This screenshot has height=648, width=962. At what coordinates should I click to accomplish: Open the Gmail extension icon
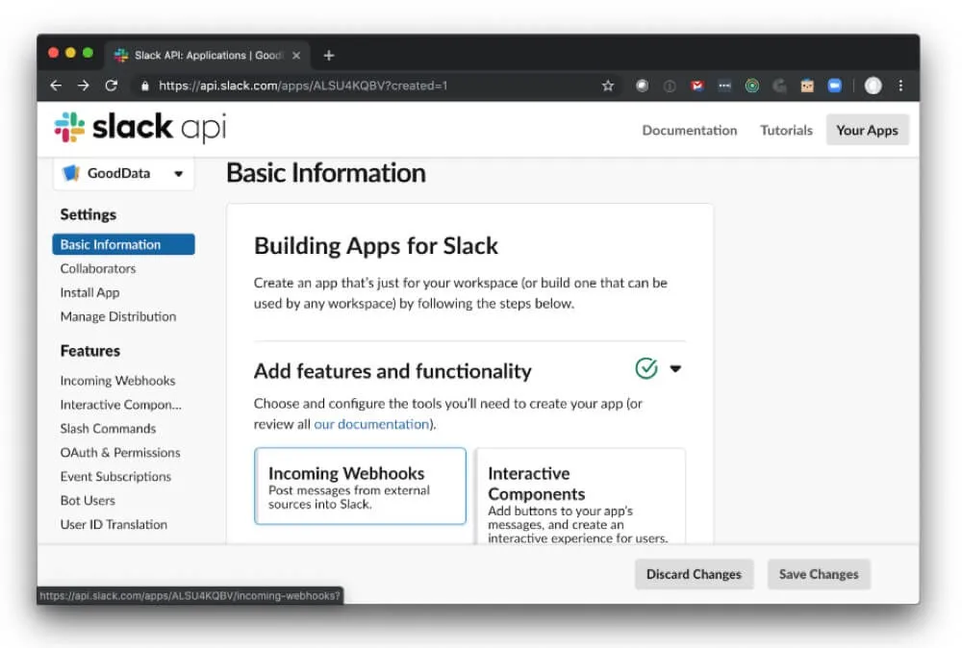(x=696, y=85)
